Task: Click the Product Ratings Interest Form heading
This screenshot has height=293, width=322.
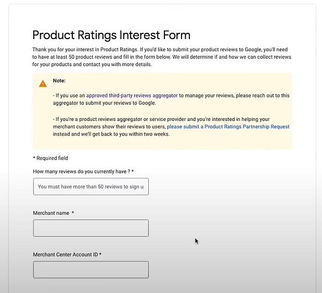Action: click(111, 35)
